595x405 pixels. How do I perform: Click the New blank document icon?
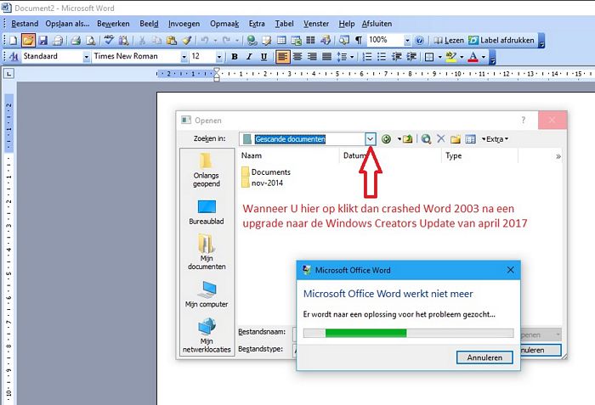13,40
